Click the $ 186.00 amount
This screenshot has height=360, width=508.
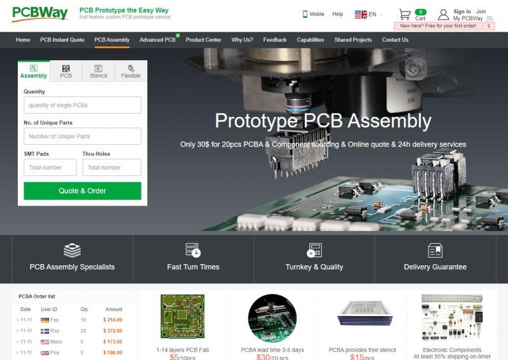pyautogui.click(x=113, y=353)
